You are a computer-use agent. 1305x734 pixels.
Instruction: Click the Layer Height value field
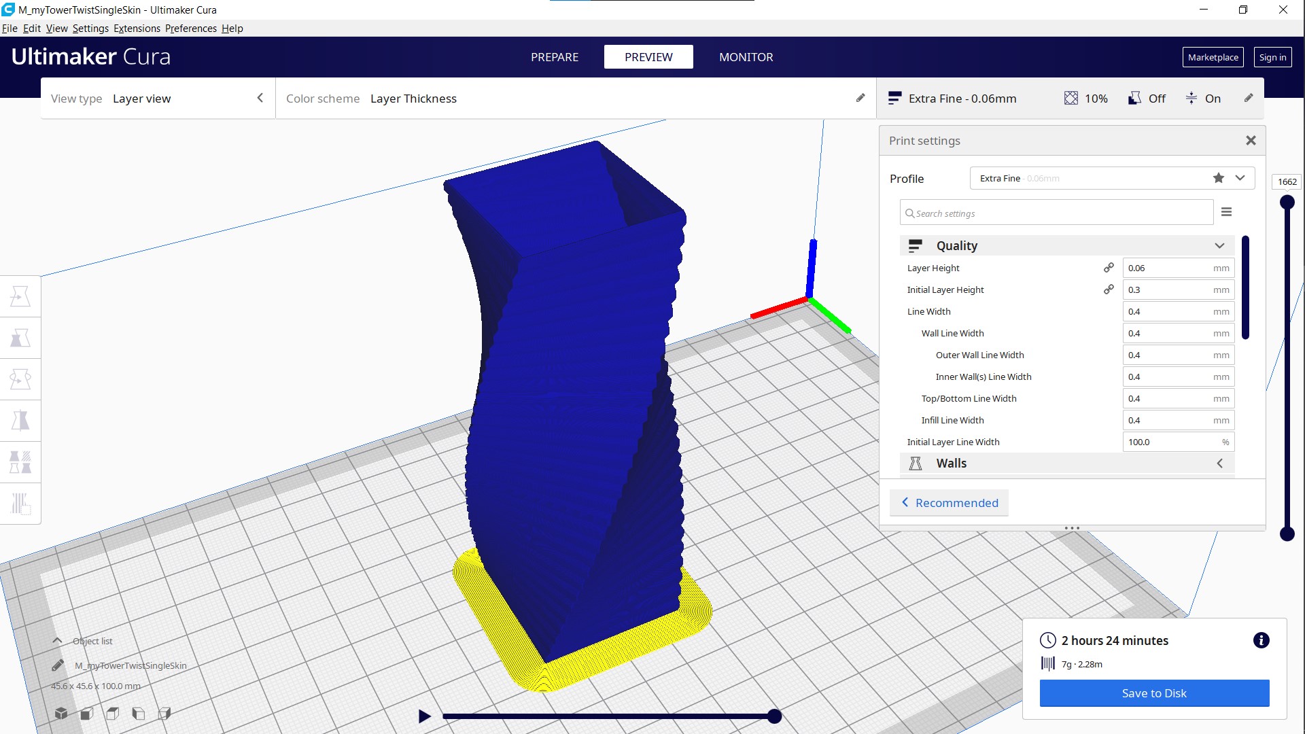1179,268
